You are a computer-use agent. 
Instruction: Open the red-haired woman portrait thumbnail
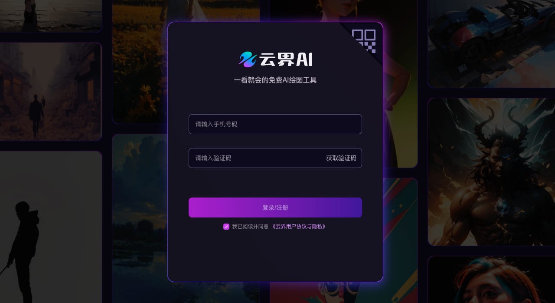[491, 280]
